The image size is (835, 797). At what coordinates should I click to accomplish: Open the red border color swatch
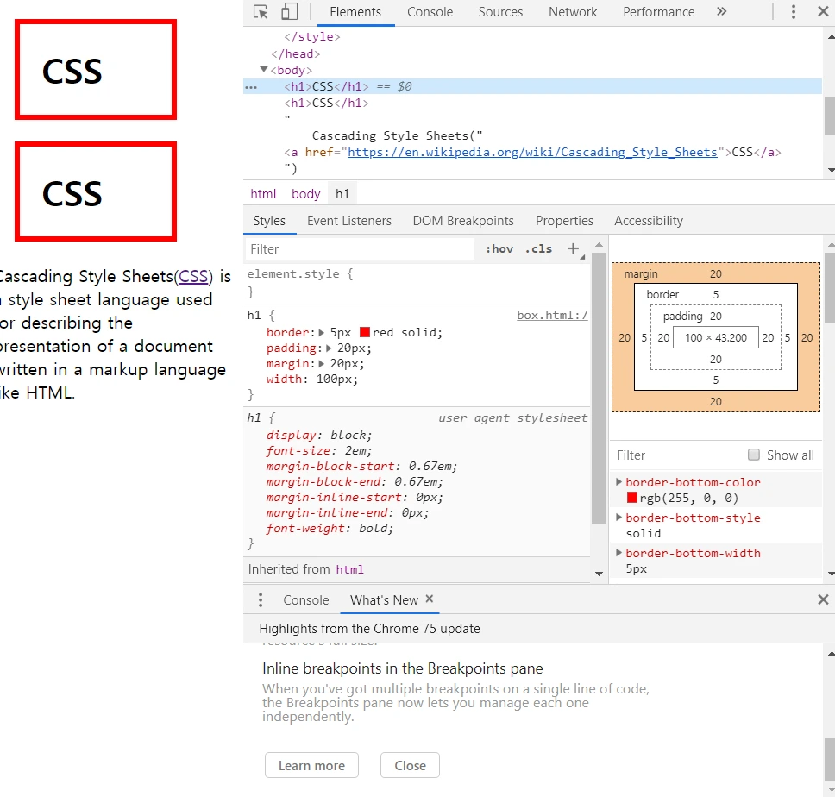coord(365,332)
